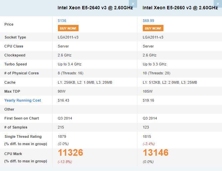Screen dimensions: 222x171
Task: Click BUY NOW for the E5-2640 v3
Action: (x=68, y=28)
